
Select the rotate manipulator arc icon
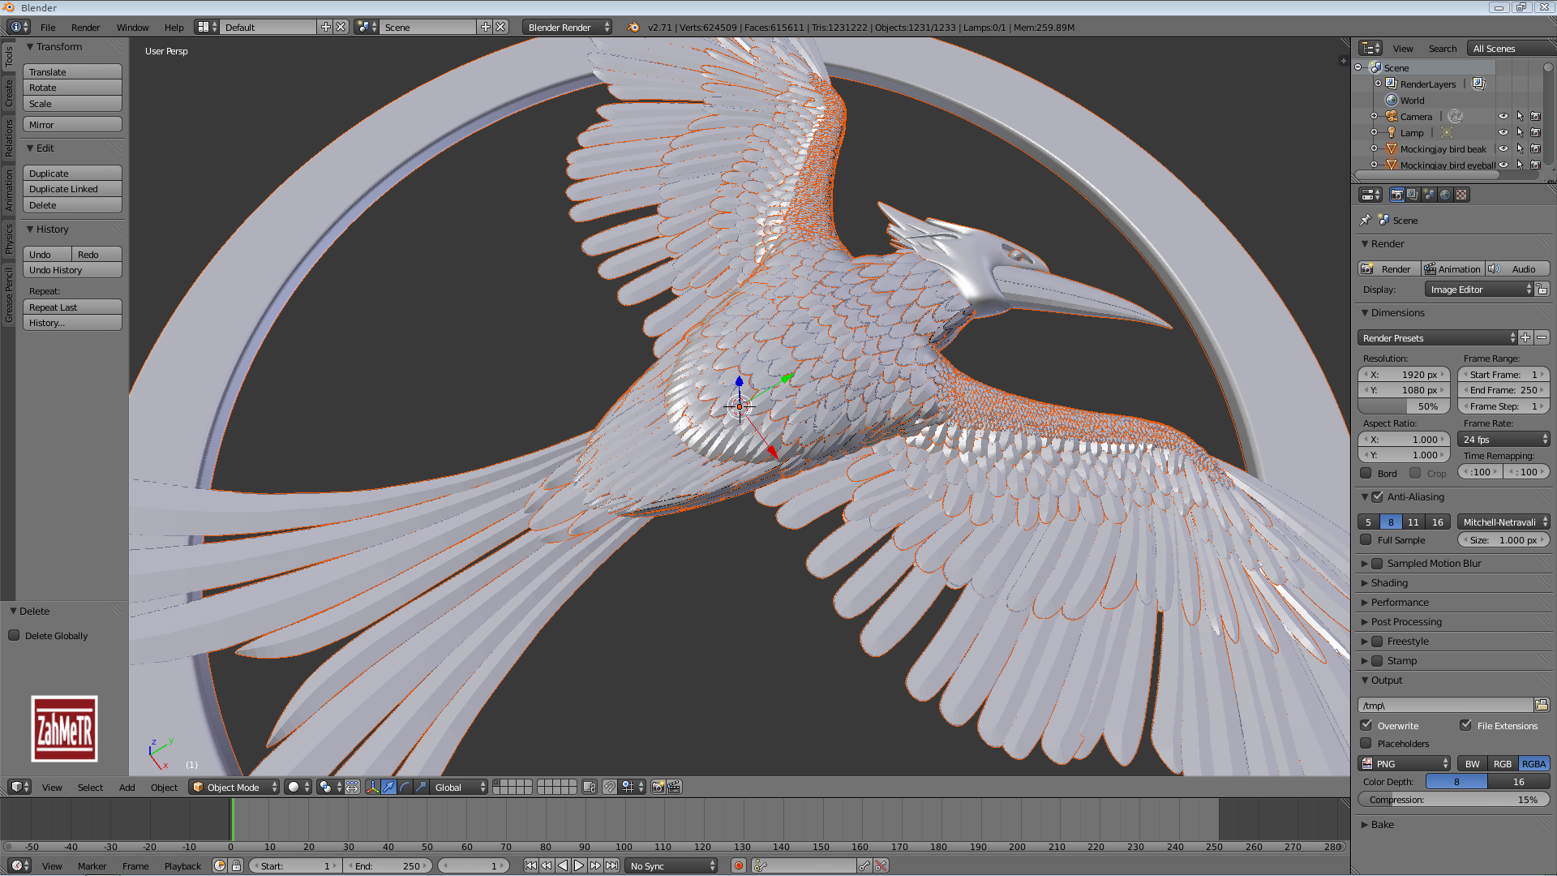pyautogui.click(x=405, y=787)
